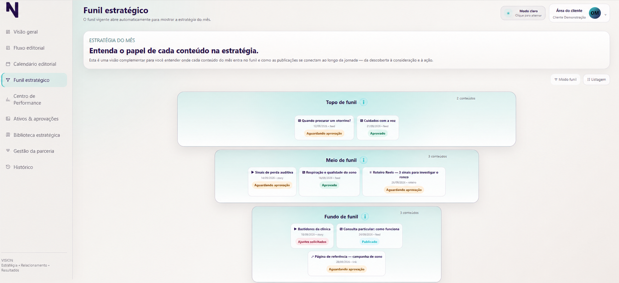Click the '2 conteúdos' count label
The width and height of the screenshot is (619, 283).
pos(466,98)
